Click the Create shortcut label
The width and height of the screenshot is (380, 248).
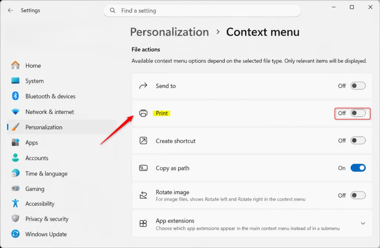click(176, 141)
